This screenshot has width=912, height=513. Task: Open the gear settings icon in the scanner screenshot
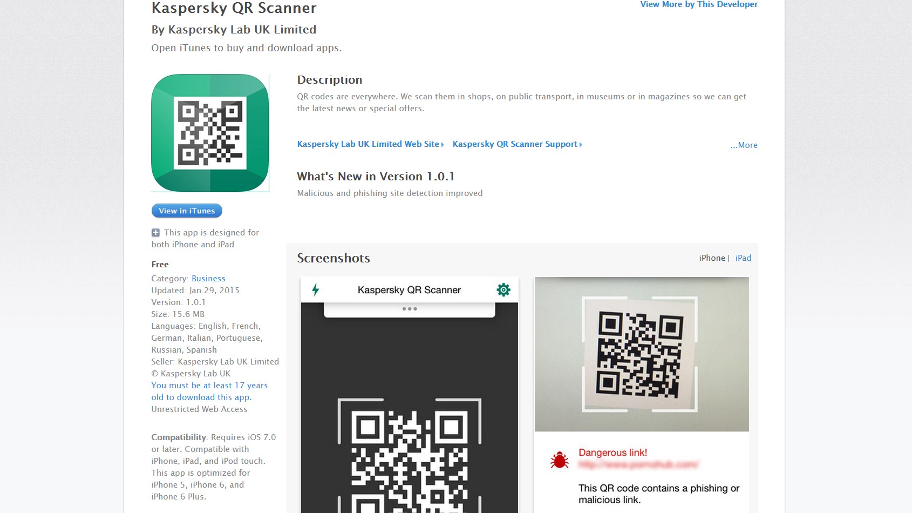(x=503, y=290)
